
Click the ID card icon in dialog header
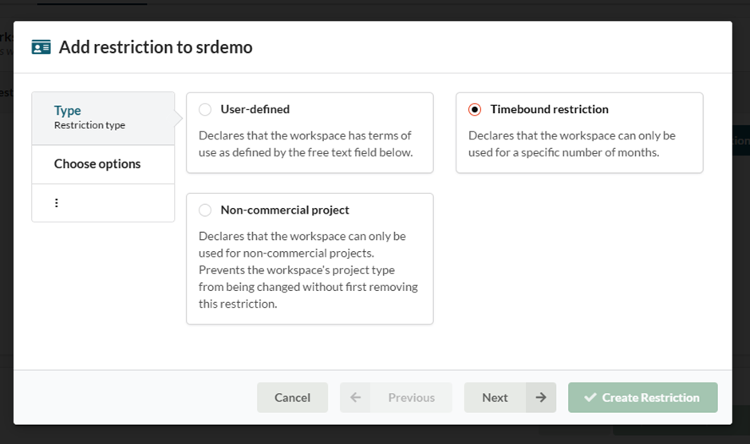41,47
